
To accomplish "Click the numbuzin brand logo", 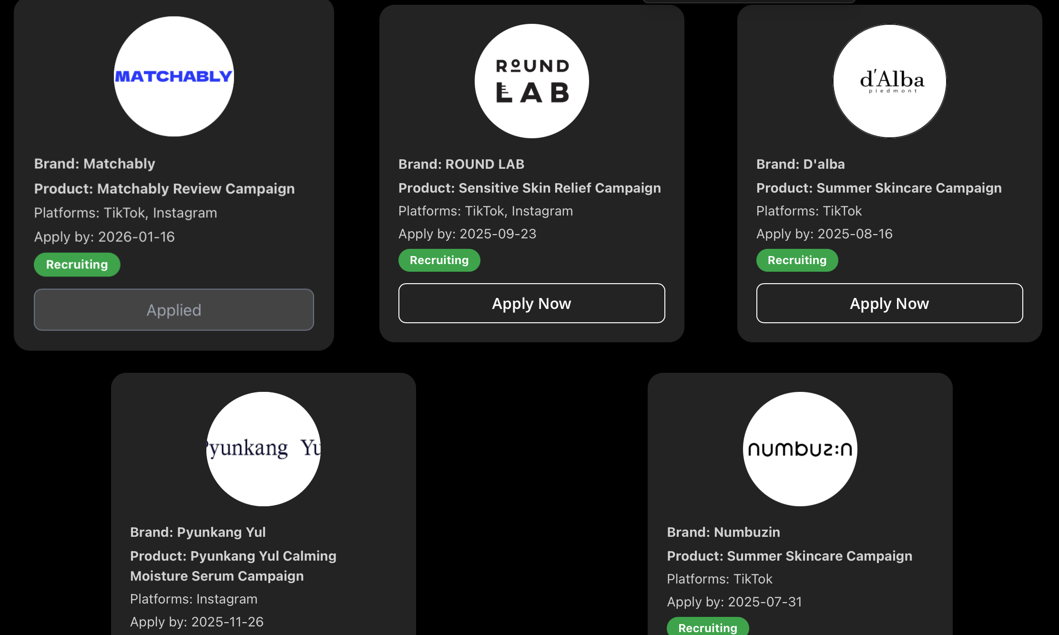I will (800, 449).
